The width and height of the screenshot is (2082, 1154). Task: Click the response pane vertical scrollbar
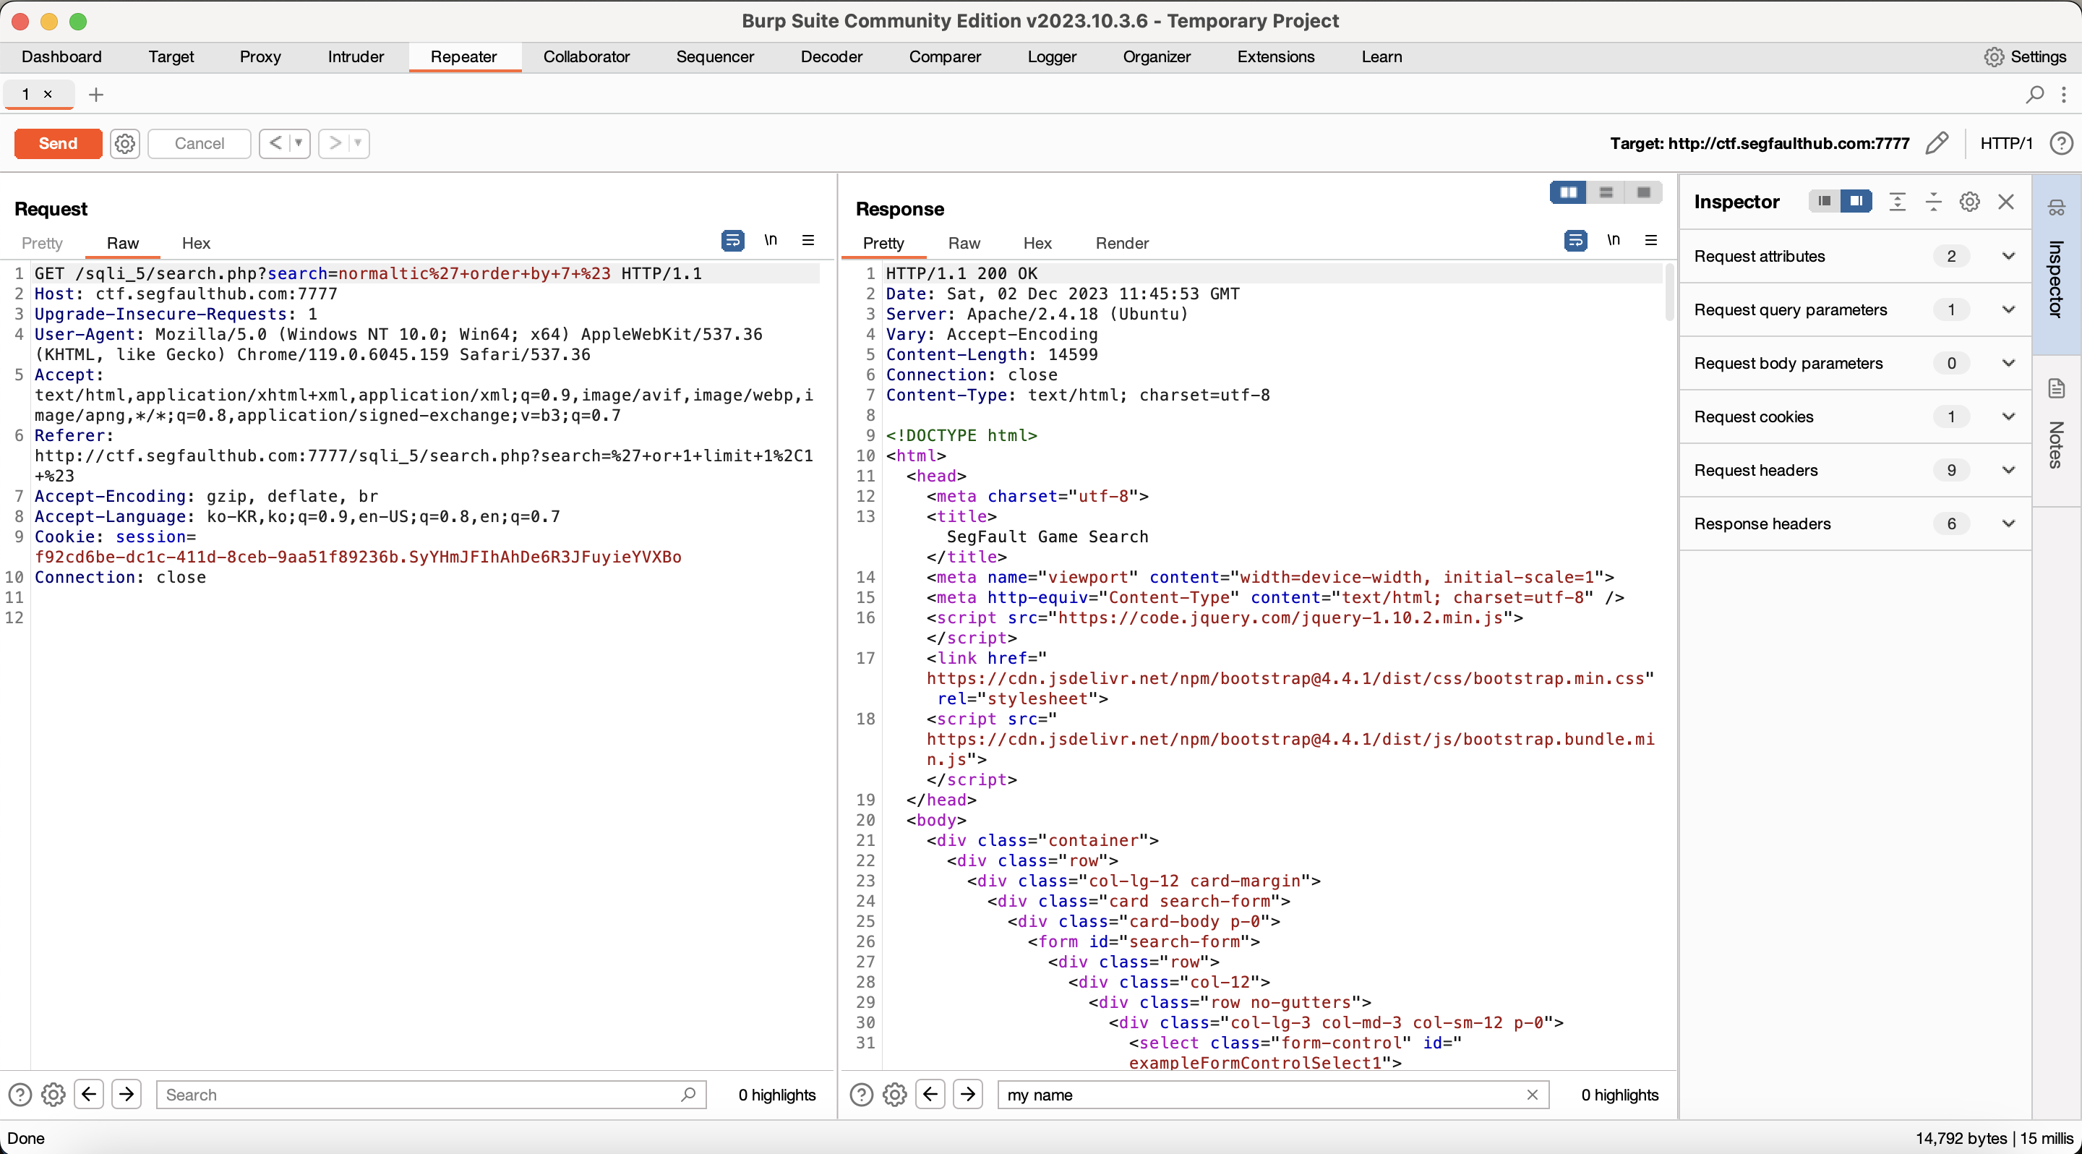(1670, 293)
